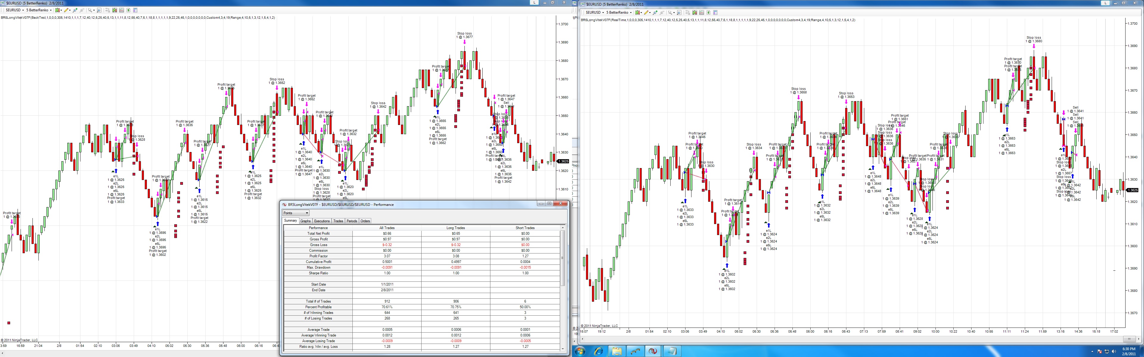
Task: Click candlestick data series icon in right chart
Action: 694,12
